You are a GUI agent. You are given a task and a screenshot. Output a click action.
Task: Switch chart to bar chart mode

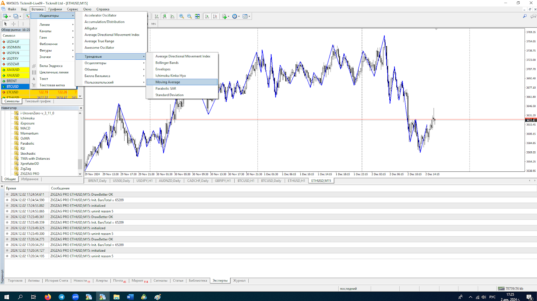click(x=156, y=16)
